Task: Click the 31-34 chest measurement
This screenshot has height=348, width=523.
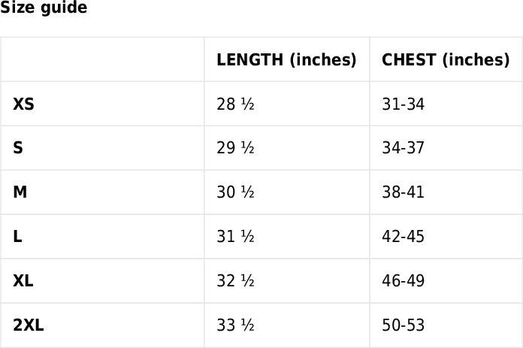Action: [403, 104]
